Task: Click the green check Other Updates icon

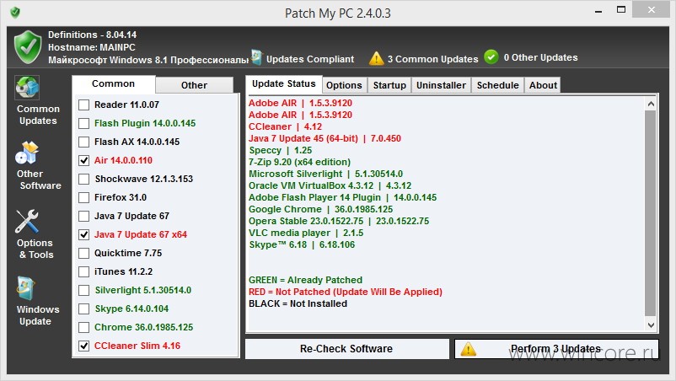Action: 491,56
